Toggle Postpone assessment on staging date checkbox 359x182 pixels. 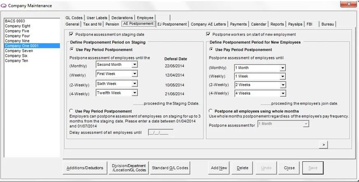click(72, 34)
